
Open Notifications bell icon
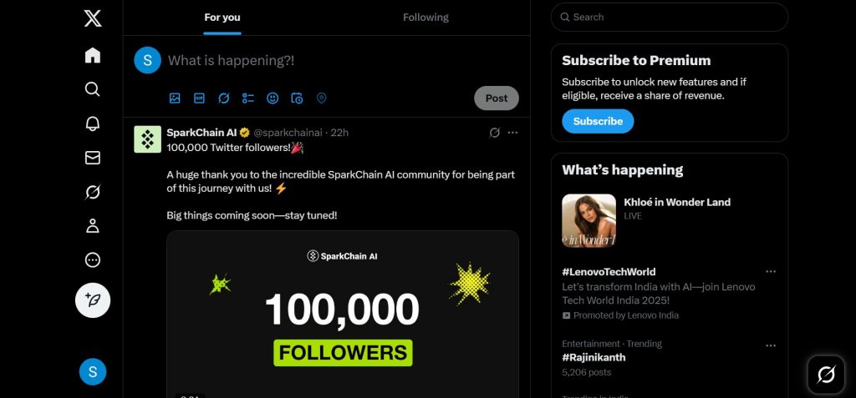pos(93,123)
